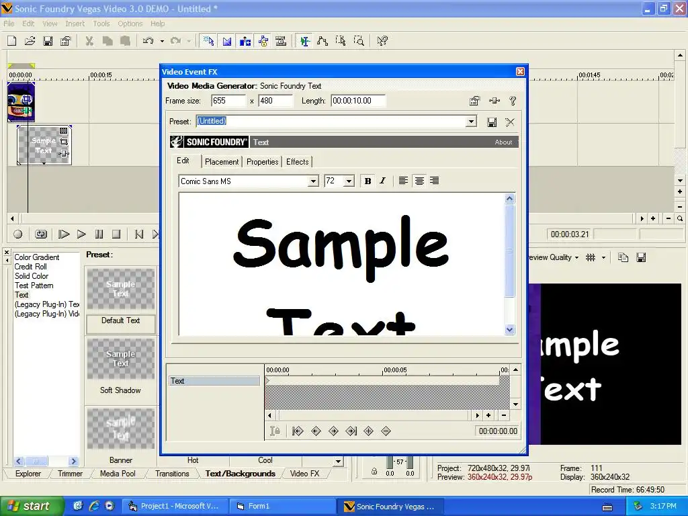The image size is (688, 516).
Task: Select the Zoom Edit tool
Action: coord(359,41)
